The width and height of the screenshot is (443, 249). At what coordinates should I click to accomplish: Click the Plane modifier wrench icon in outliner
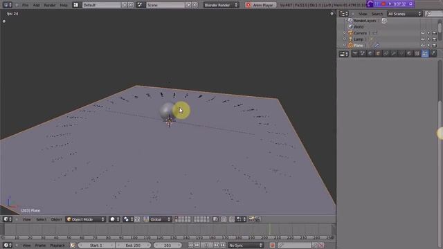coord(377,45)
